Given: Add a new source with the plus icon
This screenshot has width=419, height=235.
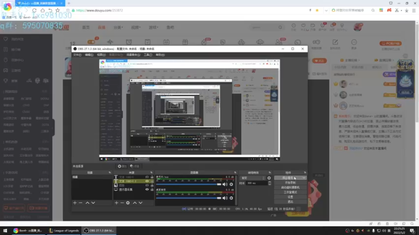Looking at the screenshot, I should coord(116,203).
